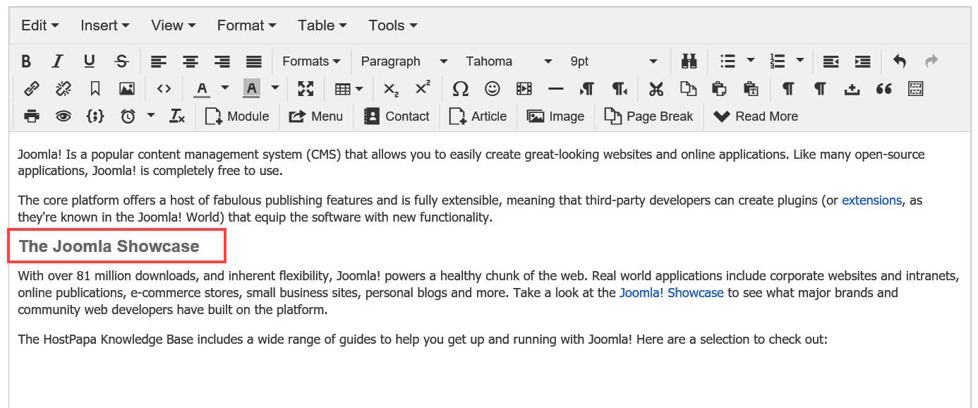978x408 pixels.
Task: Open source code view with the <> icon
Action: click(x=164, y=89)
